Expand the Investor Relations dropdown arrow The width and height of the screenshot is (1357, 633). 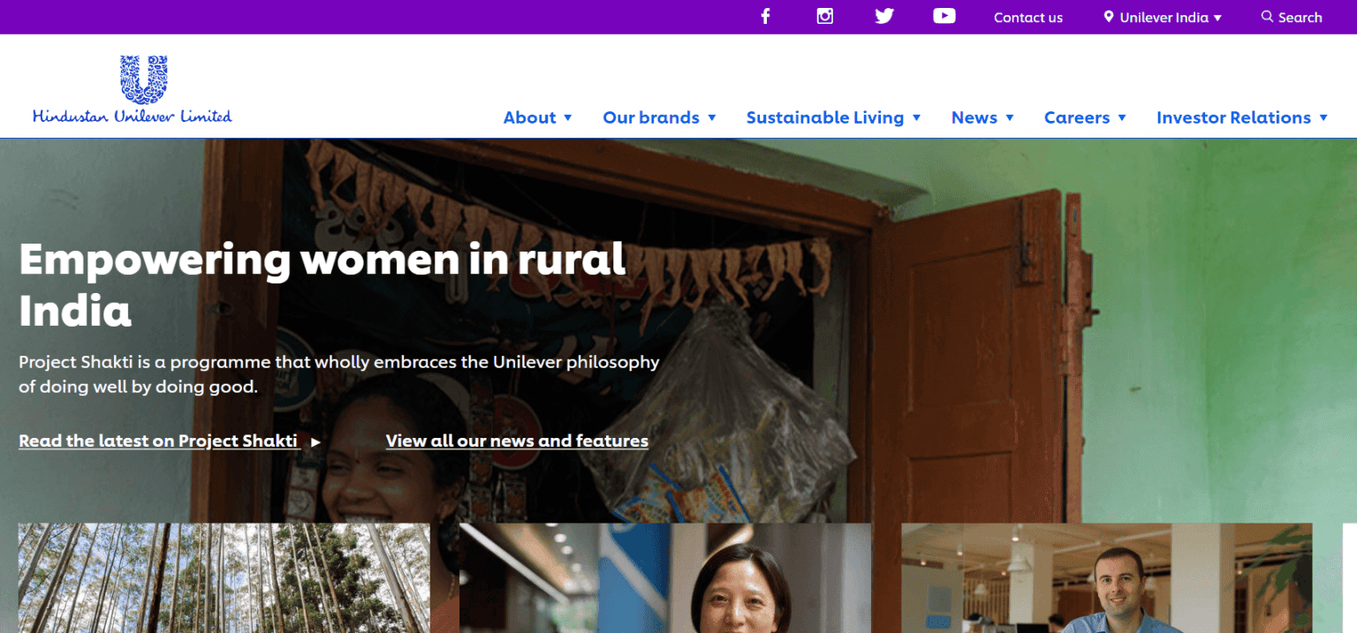tap(1323, 117)
